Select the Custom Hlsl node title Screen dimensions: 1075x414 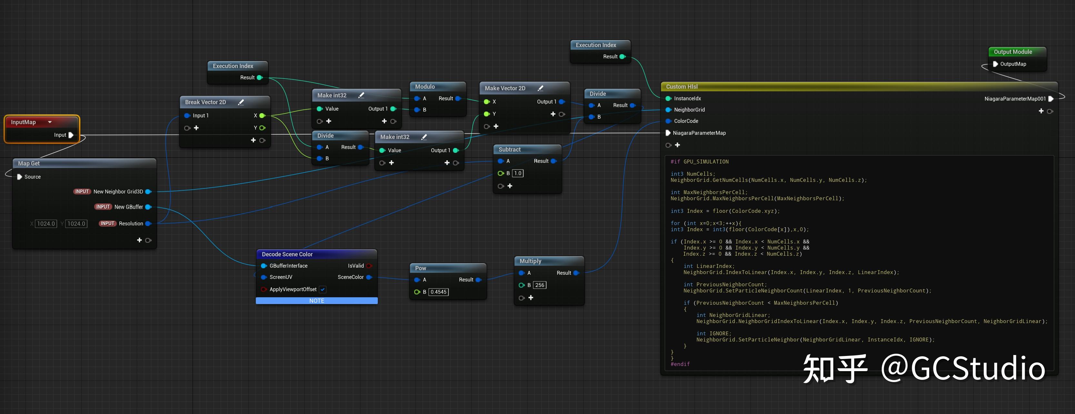tap(681, 87)
